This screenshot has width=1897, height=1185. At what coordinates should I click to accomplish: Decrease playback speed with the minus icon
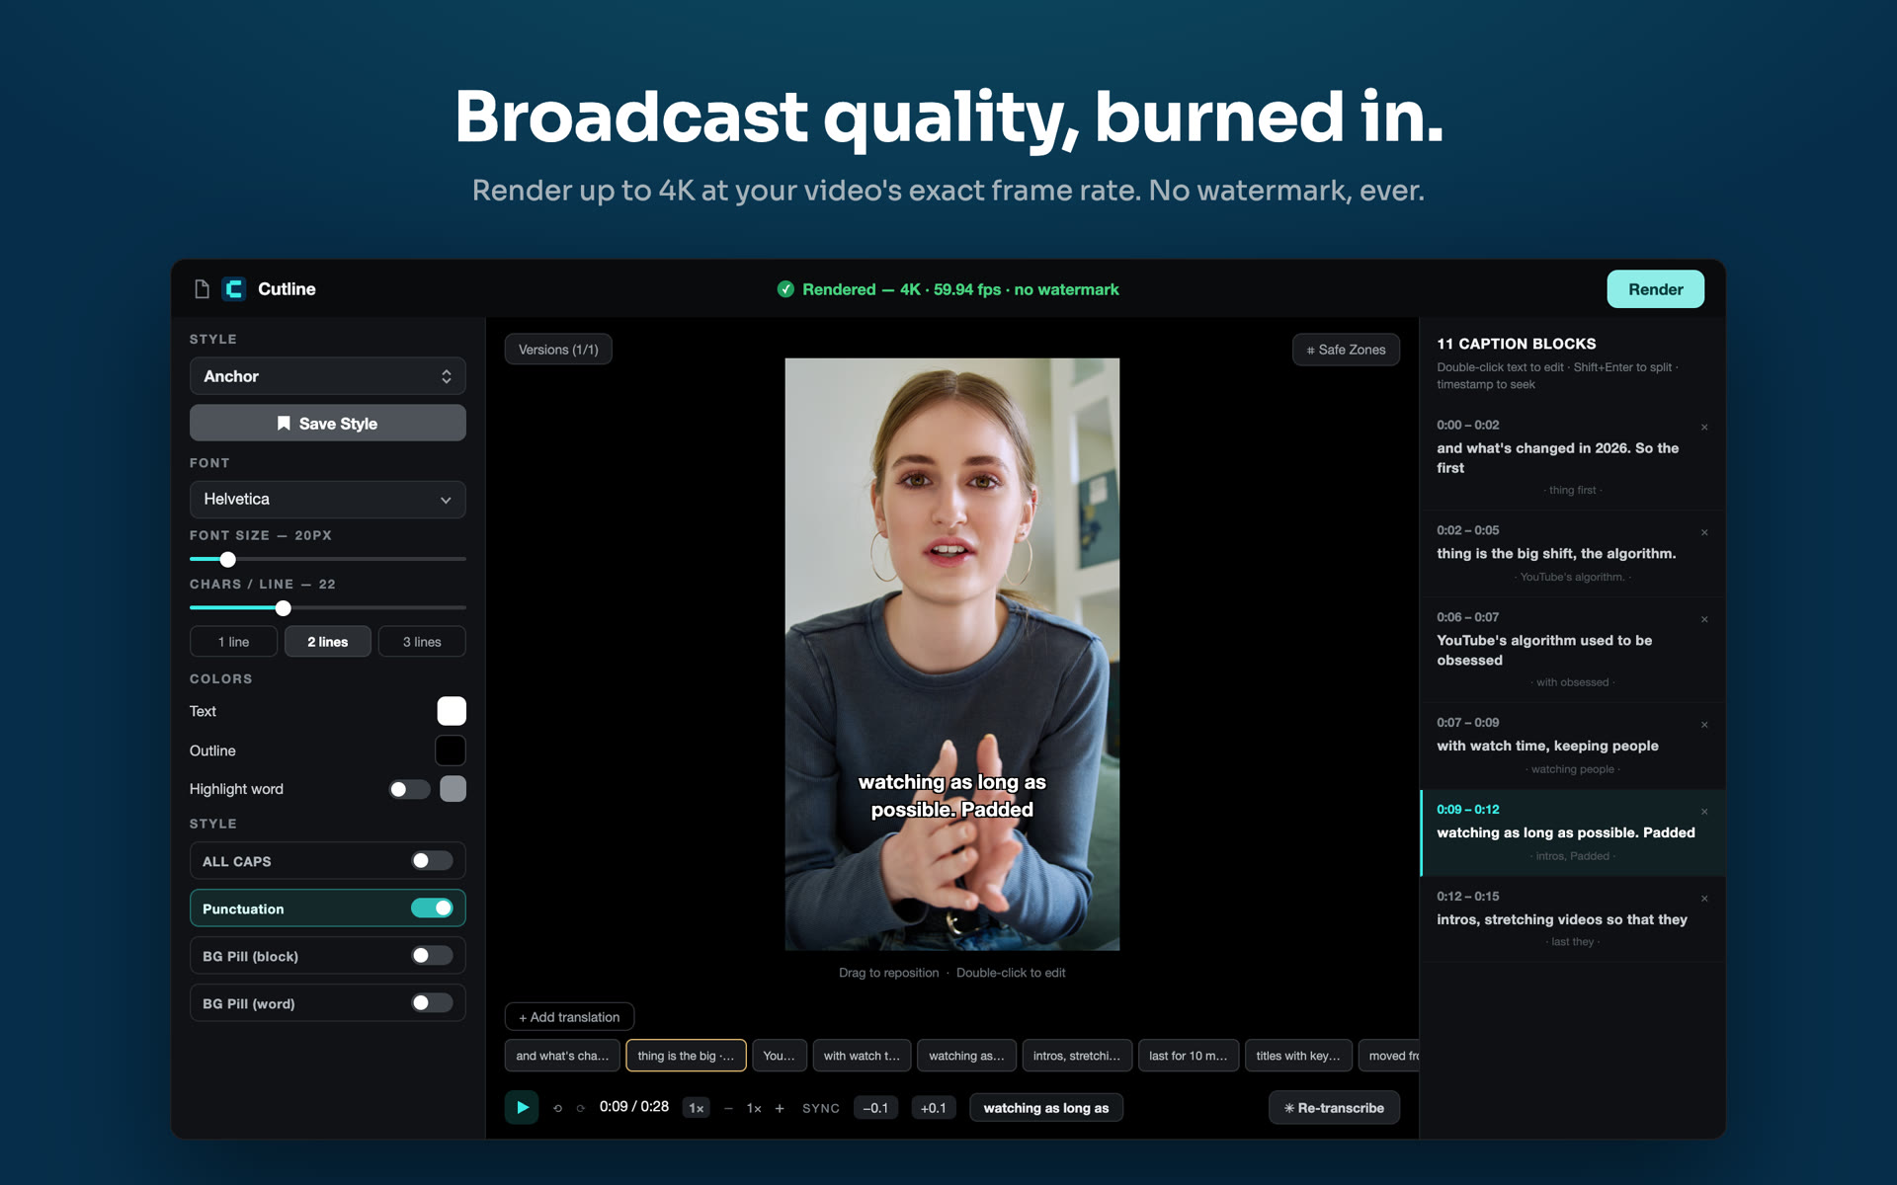pyautogui.click(x=728, y=1108)
